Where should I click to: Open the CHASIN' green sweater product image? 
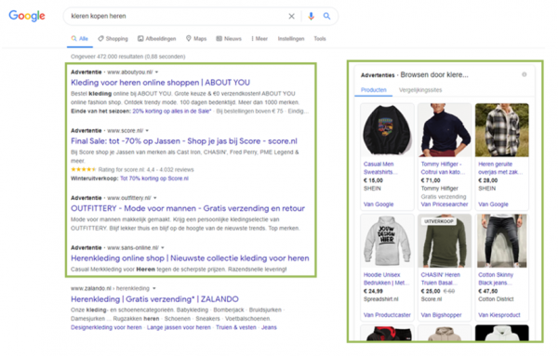[x=445, y=241]
